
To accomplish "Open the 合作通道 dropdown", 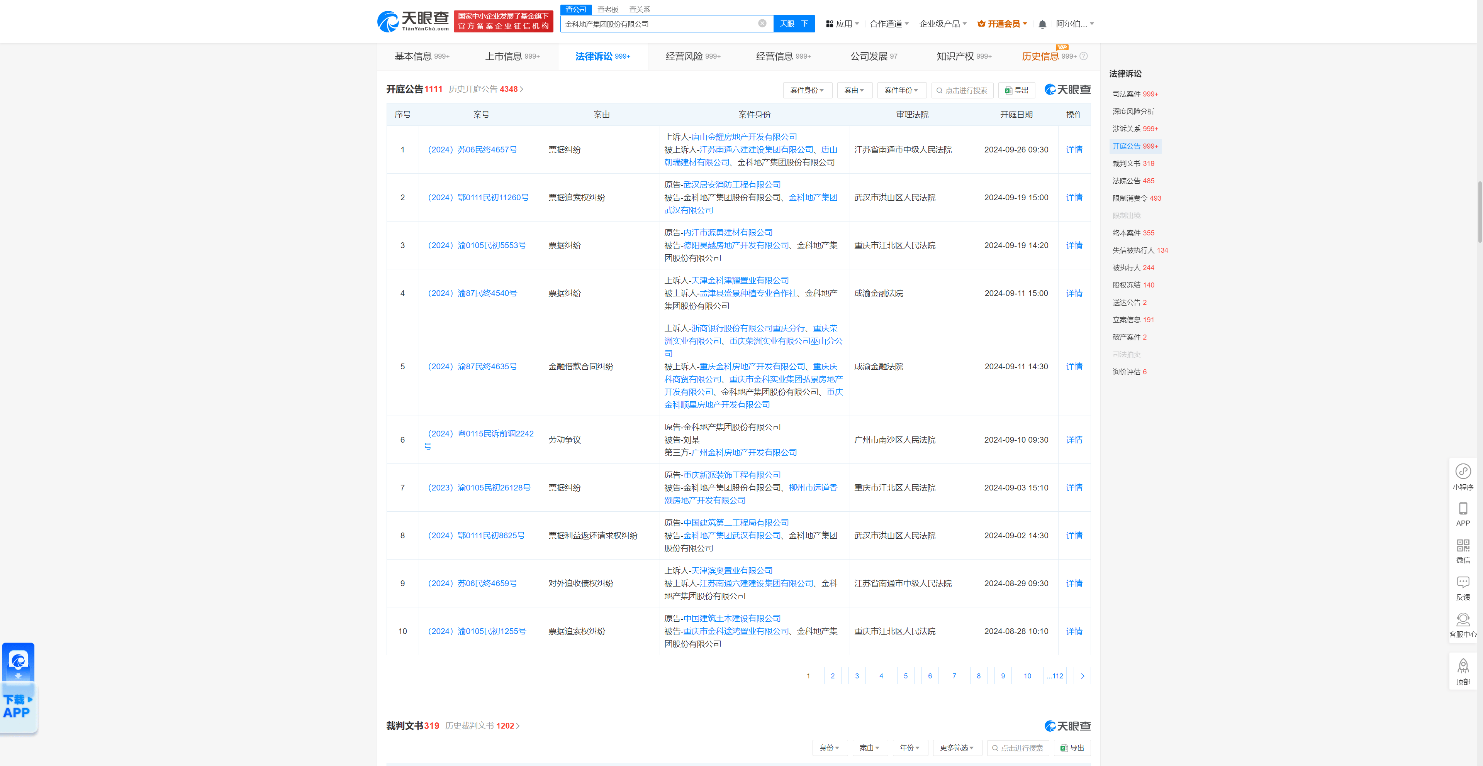I will point(889,24).
